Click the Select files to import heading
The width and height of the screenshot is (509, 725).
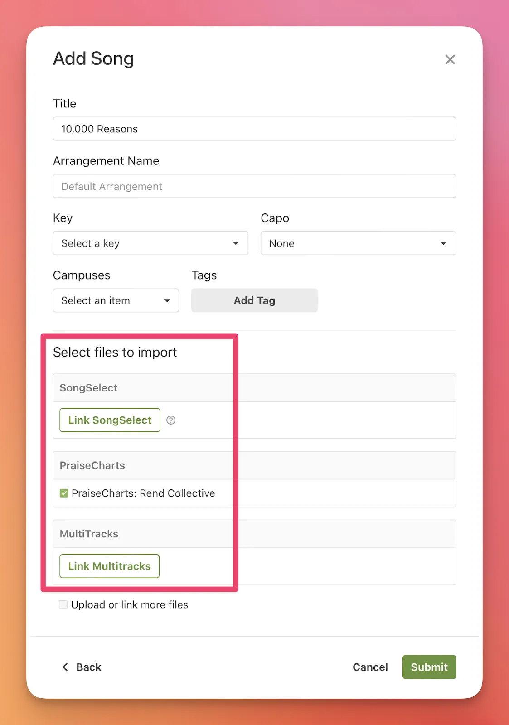point(115,352)
